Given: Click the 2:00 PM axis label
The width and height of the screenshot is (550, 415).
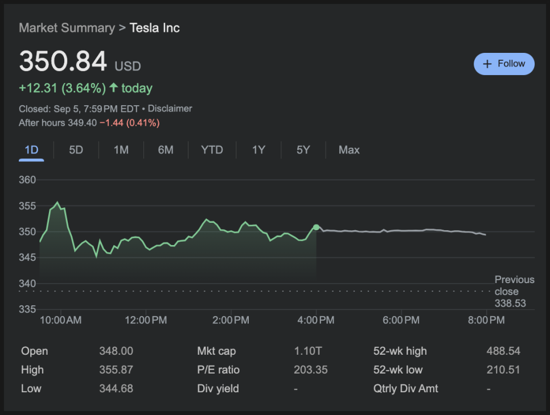Looking at the screenshot, I should click(x=231, y=320).
